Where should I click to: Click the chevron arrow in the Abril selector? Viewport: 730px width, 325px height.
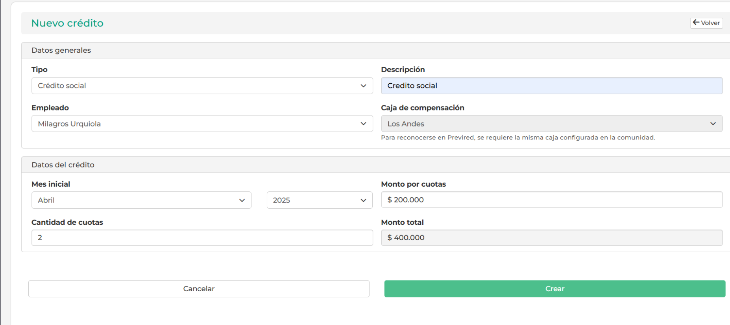(x=242, y=200)
